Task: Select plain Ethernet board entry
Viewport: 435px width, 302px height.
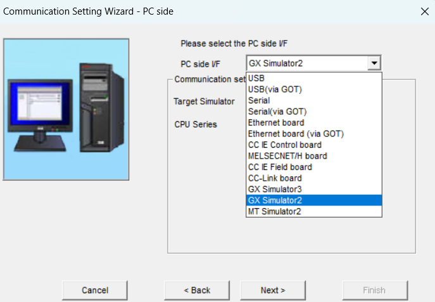Action: click(x=314, y=122)
